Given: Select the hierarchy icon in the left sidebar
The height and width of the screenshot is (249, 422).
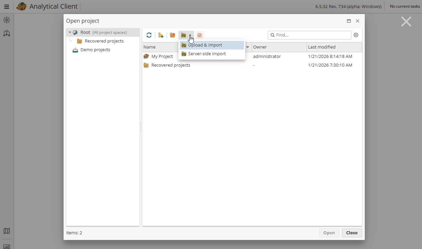Looking at the screenshot, I should pyautogui.click(x=7, y=33).
